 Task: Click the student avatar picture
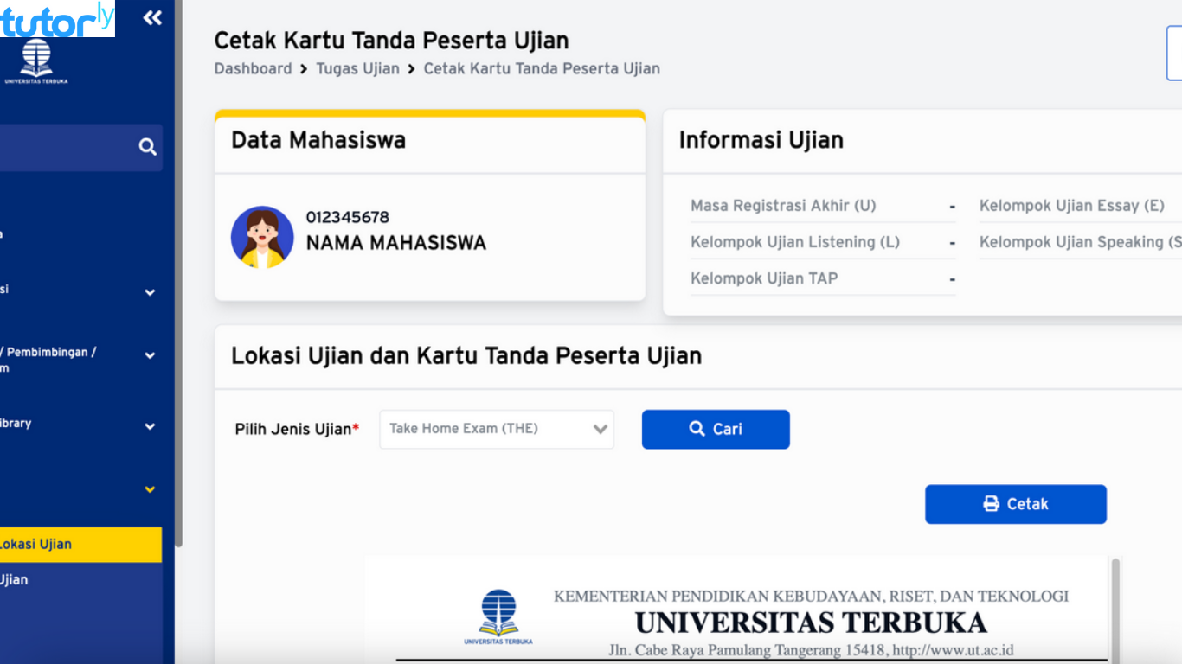(x=261, y=237)
